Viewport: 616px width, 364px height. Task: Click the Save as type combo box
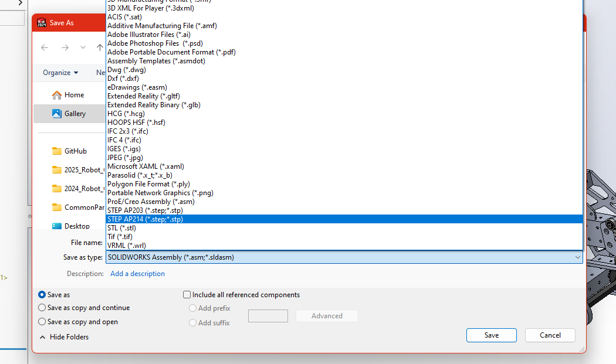click(x=344, y=257)
